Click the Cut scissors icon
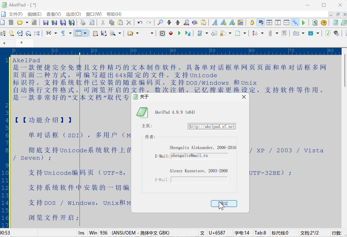This screenshot has height=237, width=347. coord(103,22)
